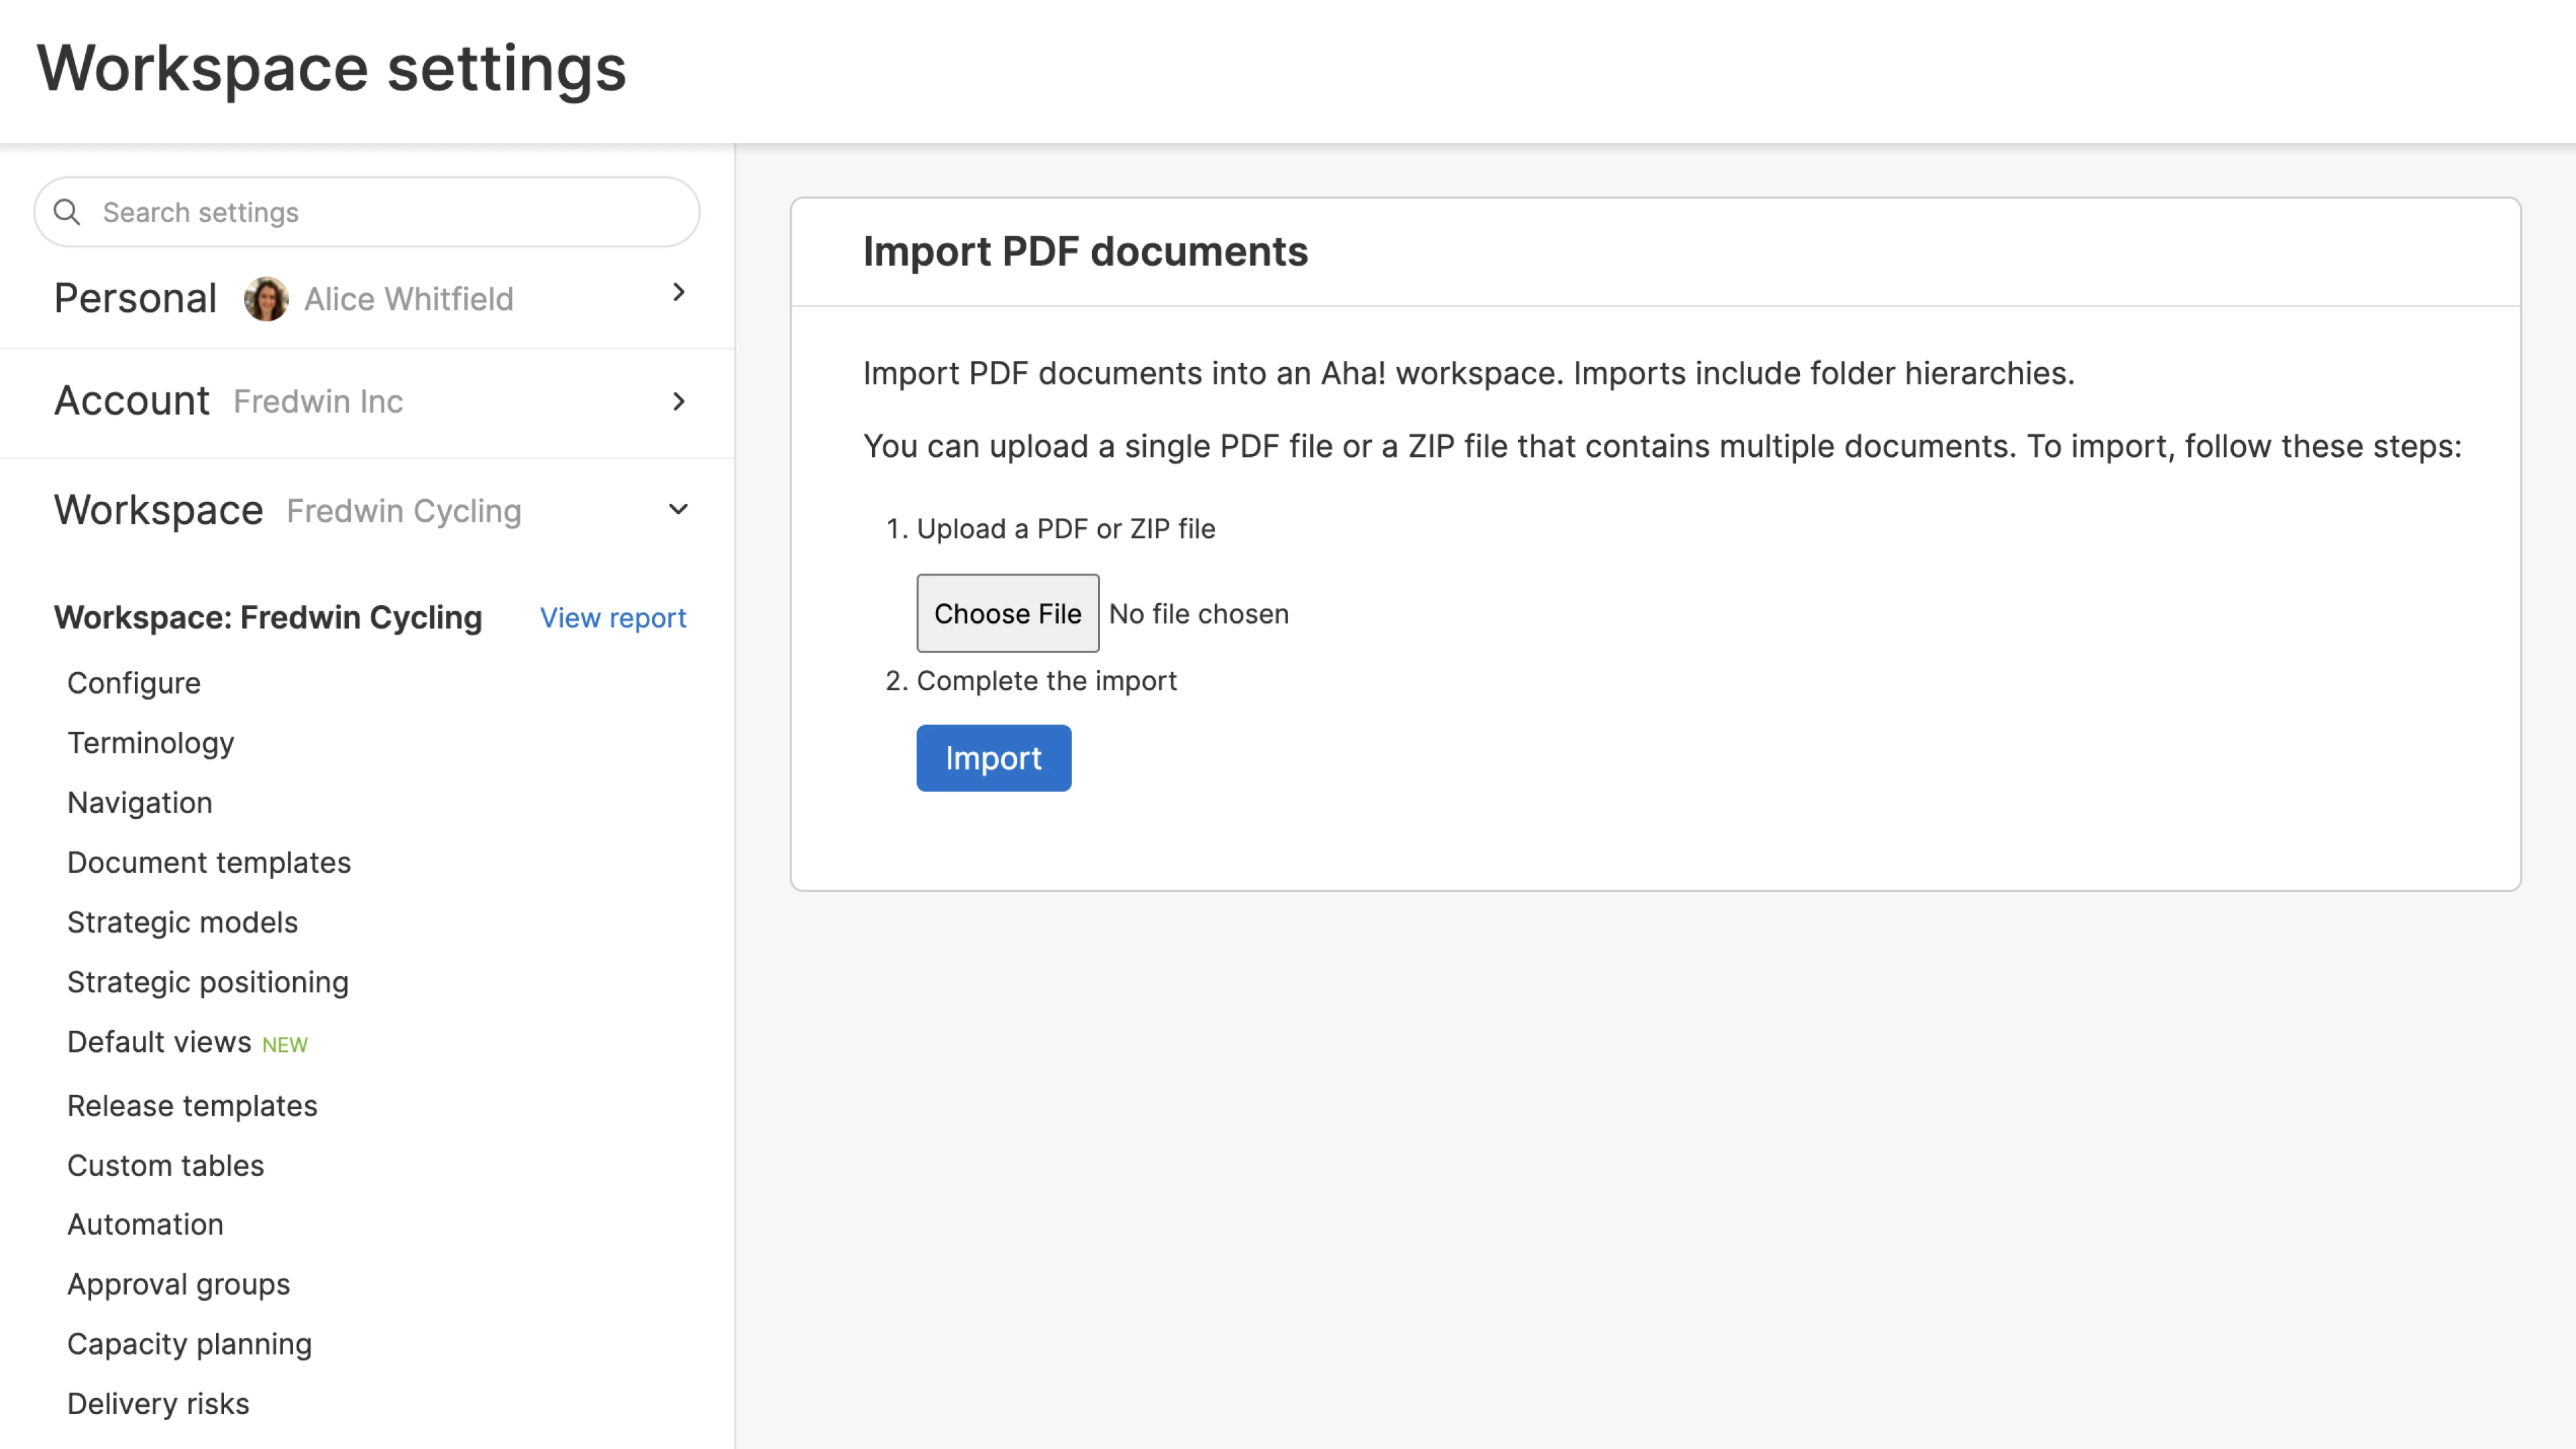This screenshot has height=1449, width=2576.
Task: Open Capacity planning settings
Action: pos(190,1344)
